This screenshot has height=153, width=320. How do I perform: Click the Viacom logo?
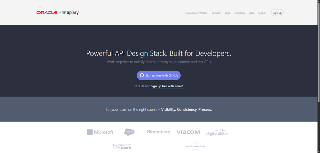(188, 132)
